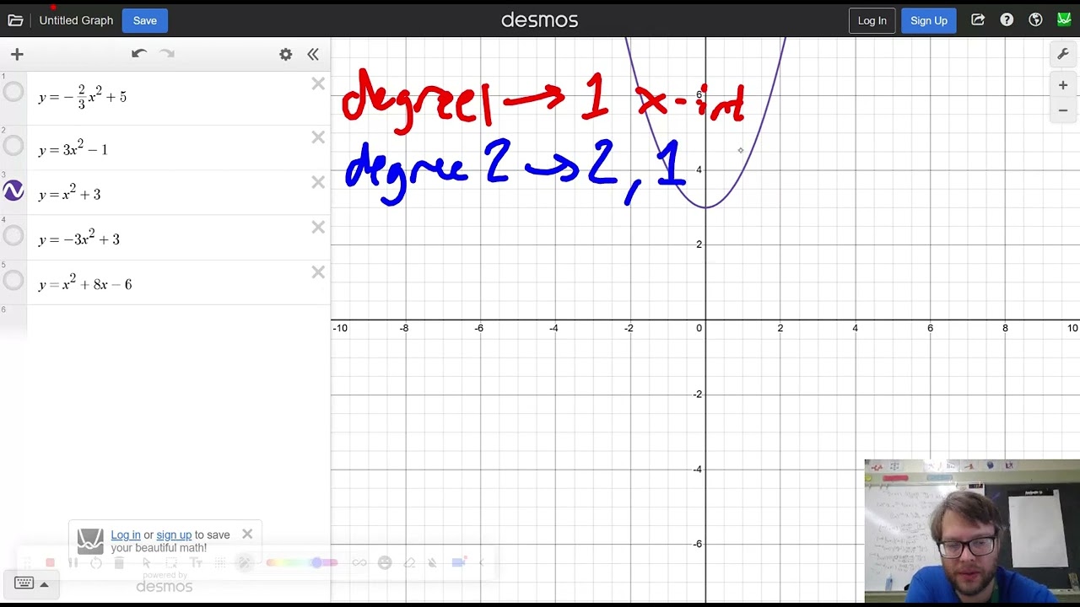This screenshot has width=1080, height=607.
Task: Open the Help question mark icon
Action: coord(1007,20)
